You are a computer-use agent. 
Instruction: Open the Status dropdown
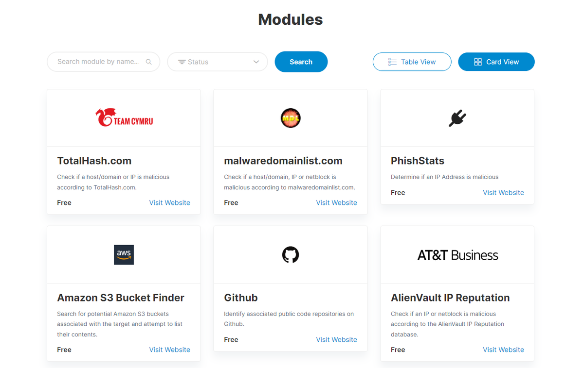click(218, 62)
